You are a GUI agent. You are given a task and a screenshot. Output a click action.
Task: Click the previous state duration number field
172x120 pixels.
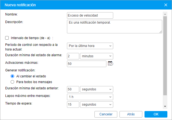73,89
